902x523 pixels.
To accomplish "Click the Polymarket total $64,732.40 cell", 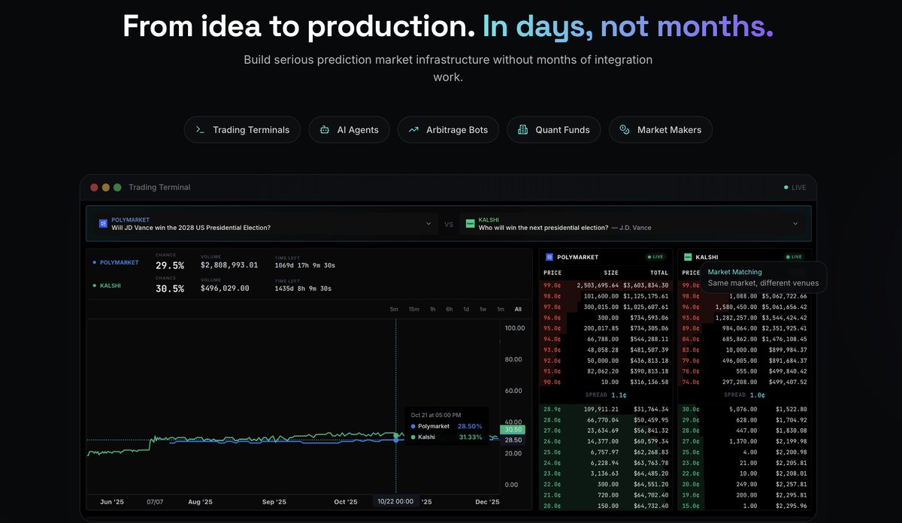I will tap(651, 506).
